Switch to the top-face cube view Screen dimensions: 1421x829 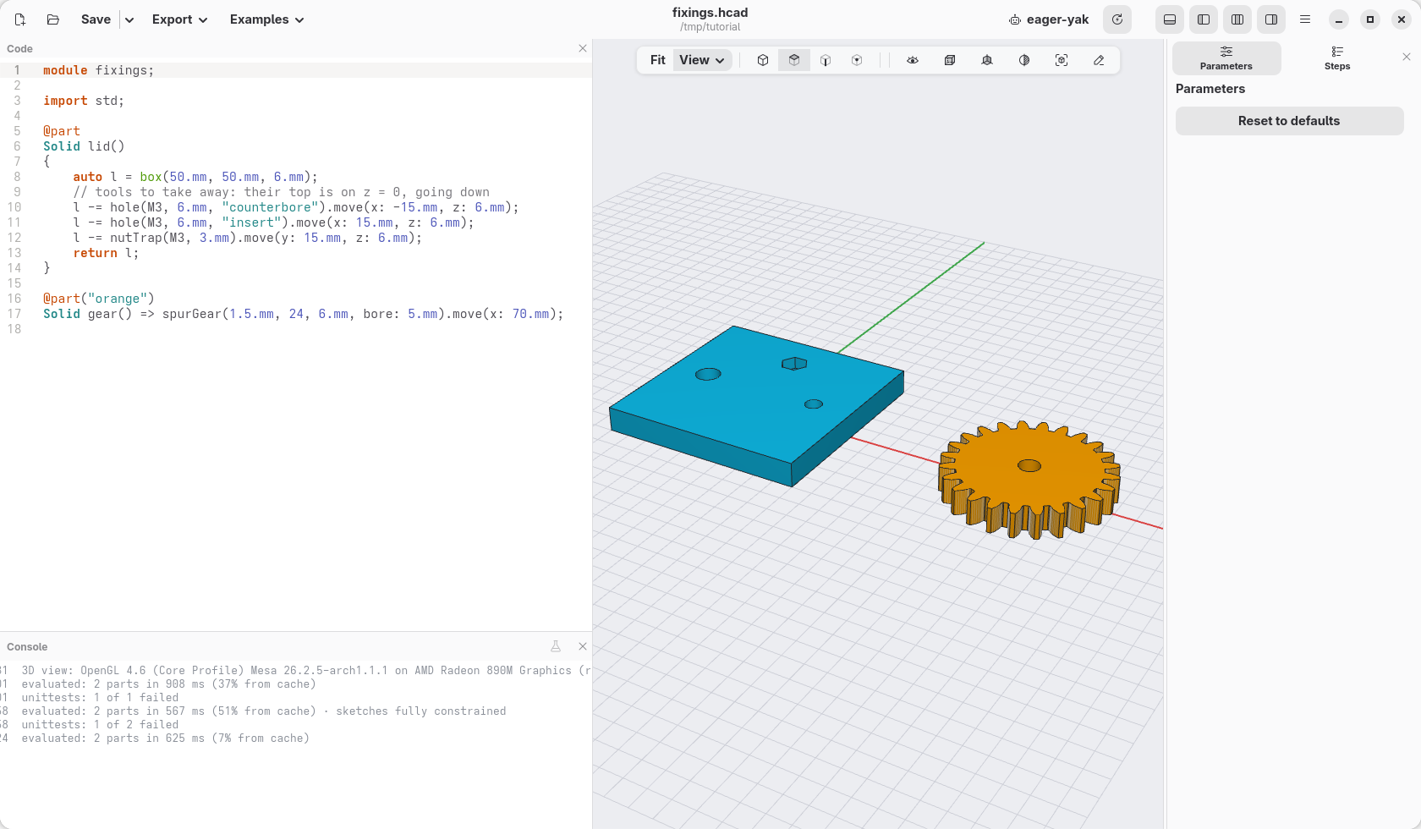pyautogui.click(x=794, y=60)
